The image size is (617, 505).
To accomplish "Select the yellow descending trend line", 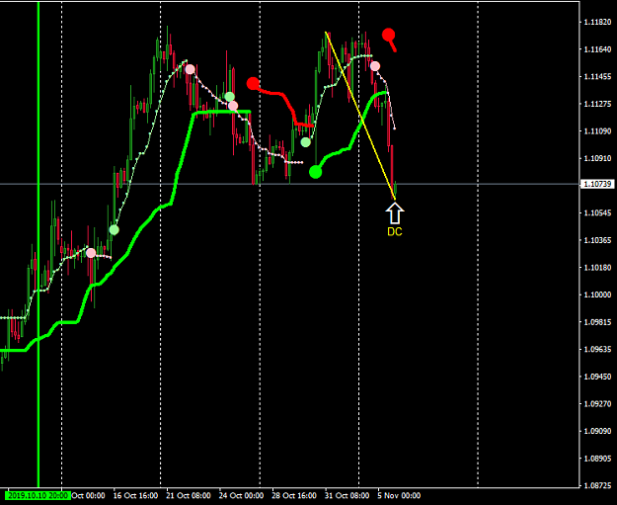I will click(x=360, y=115).
